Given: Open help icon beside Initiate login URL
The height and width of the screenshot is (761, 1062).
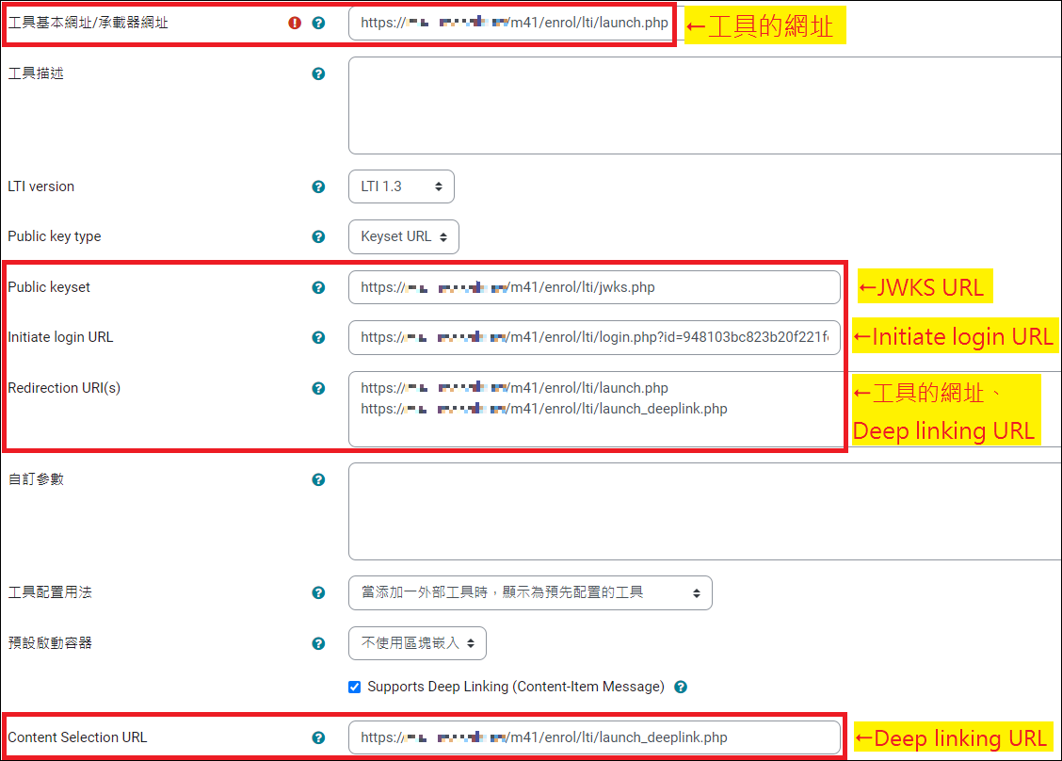Looking at the screenshot, I should (318, 337).
